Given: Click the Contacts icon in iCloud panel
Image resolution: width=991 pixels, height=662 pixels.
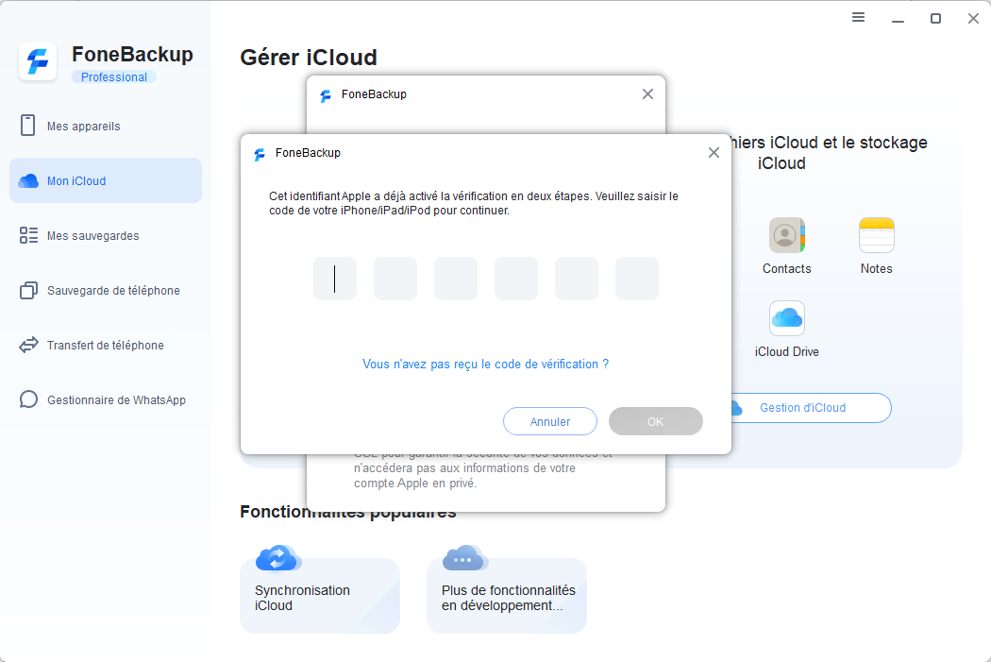Looking at the screenshot, I should click(786, 235).
